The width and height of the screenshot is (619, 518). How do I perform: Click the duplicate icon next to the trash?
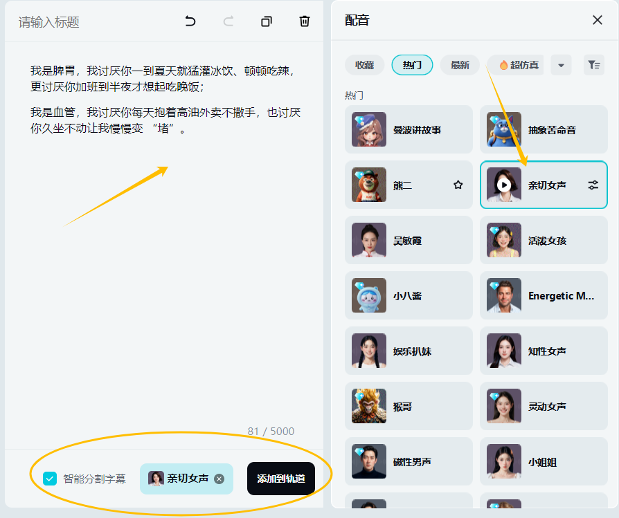tap(266, 21)
